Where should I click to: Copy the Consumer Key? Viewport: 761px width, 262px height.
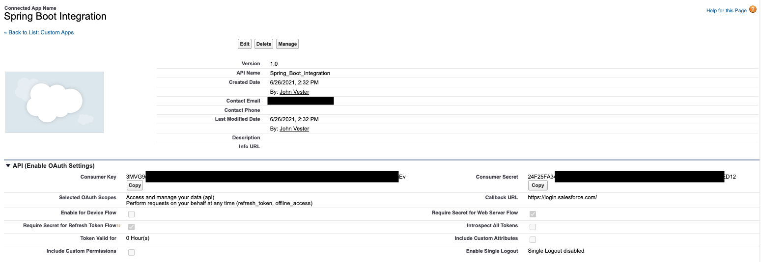coord(135,185)
